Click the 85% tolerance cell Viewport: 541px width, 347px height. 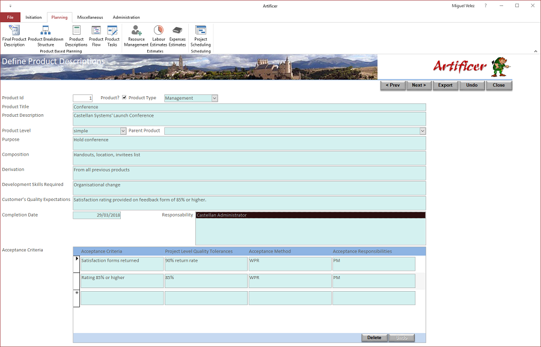206,281
